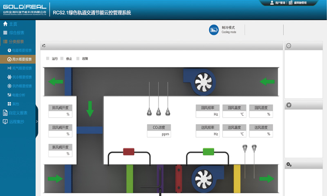The width and height of the screenshot is (327, 196).
Task: Collapse the 分类报表 sidebar group
Action: point(16,42)
